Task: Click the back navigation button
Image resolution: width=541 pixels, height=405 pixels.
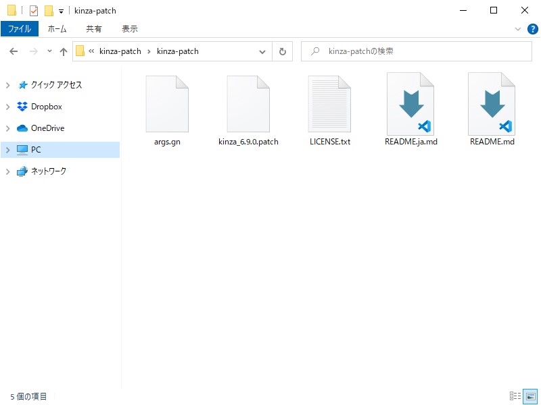Action: 13,51
